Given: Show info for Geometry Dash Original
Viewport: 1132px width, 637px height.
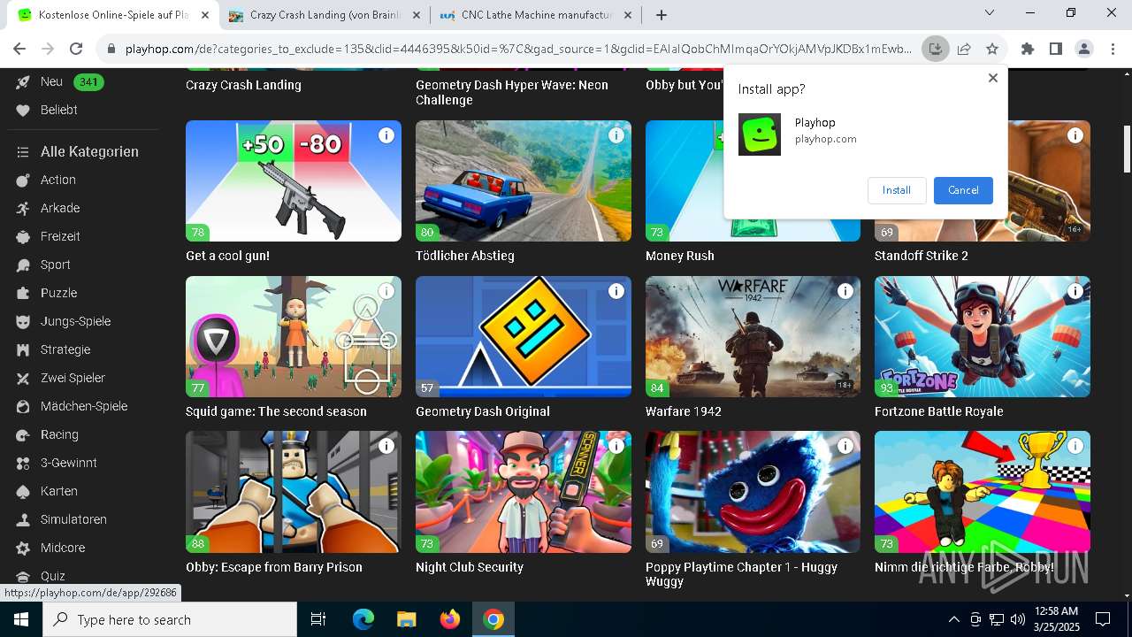Looking at the screenshot, I should tap(616, 291).
